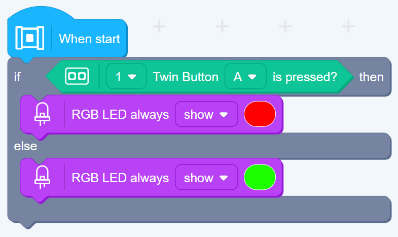Viewport: 398px width, 237px height.
Task: Click the bottom bar of the if-else block
Action: pyautogui.click(x=203, y=209)
